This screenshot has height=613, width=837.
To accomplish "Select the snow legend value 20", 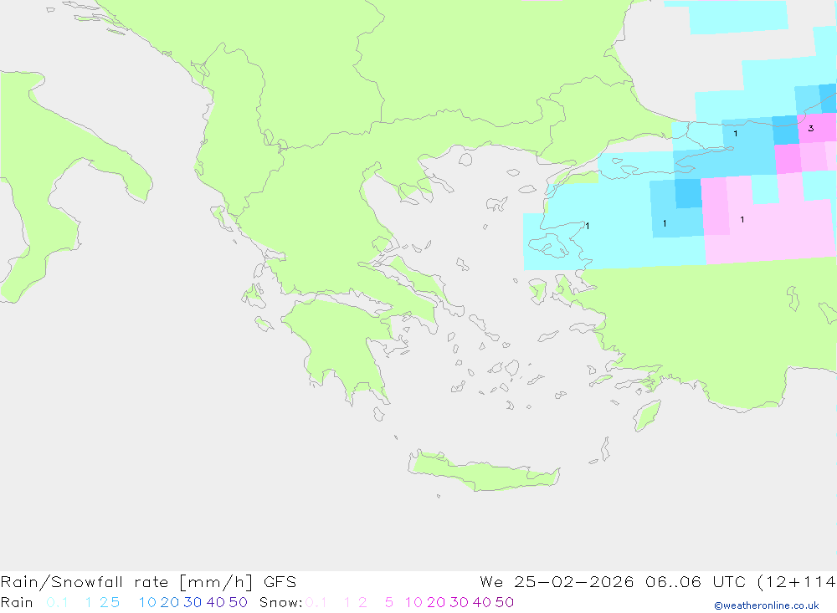I will [436, 602].
